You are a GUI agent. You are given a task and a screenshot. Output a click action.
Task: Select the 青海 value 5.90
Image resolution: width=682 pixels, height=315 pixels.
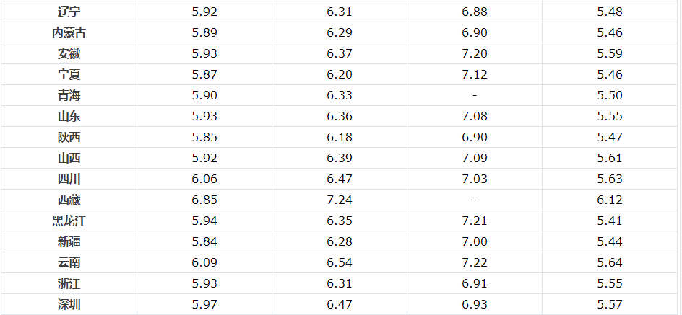click(x=204, y=95)
